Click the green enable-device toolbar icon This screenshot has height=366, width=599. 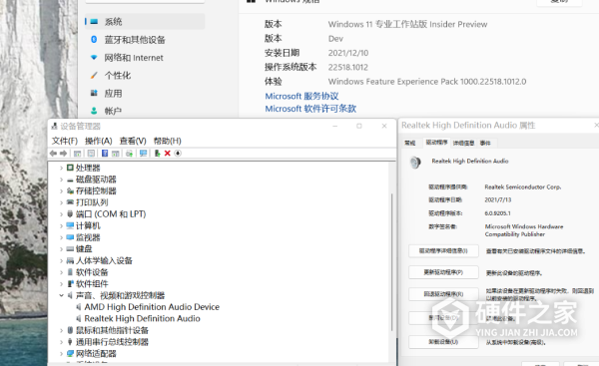point(157,153)
